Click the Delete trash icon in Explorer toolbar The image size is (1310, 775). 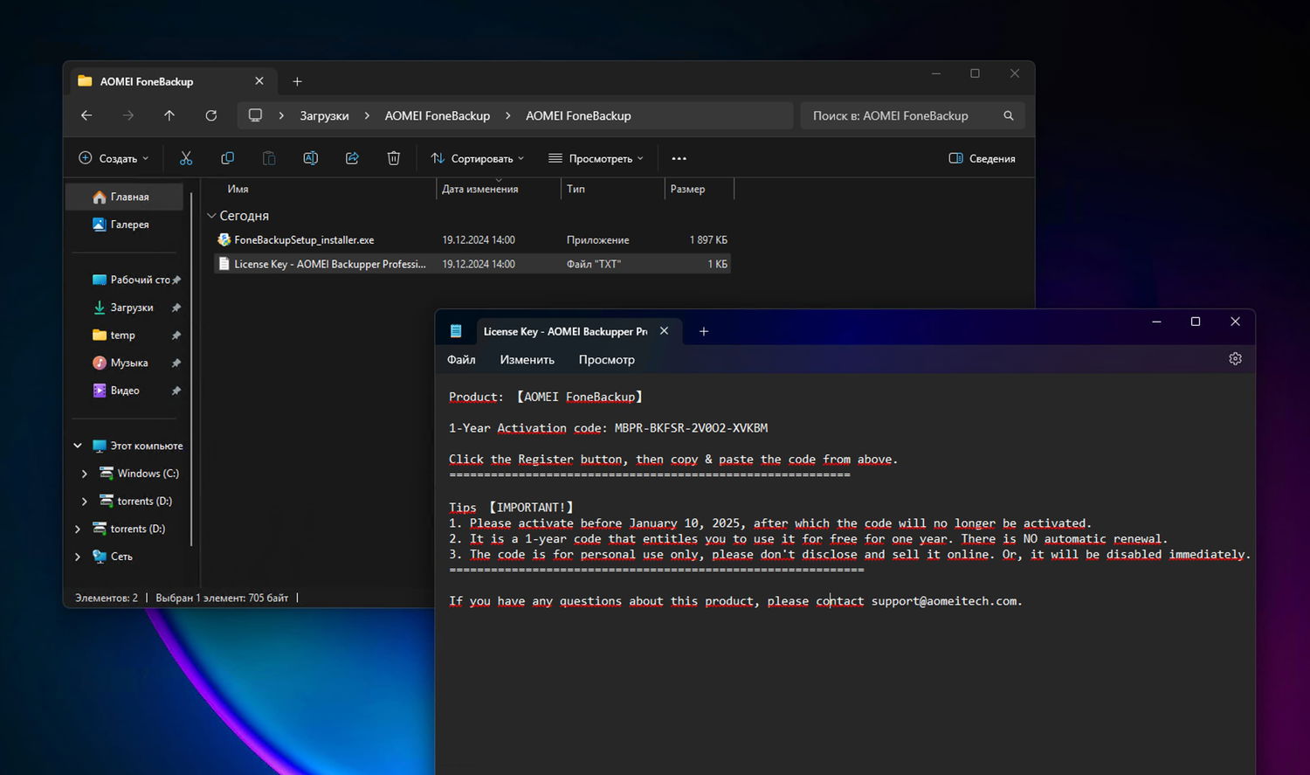pos(394,158)
